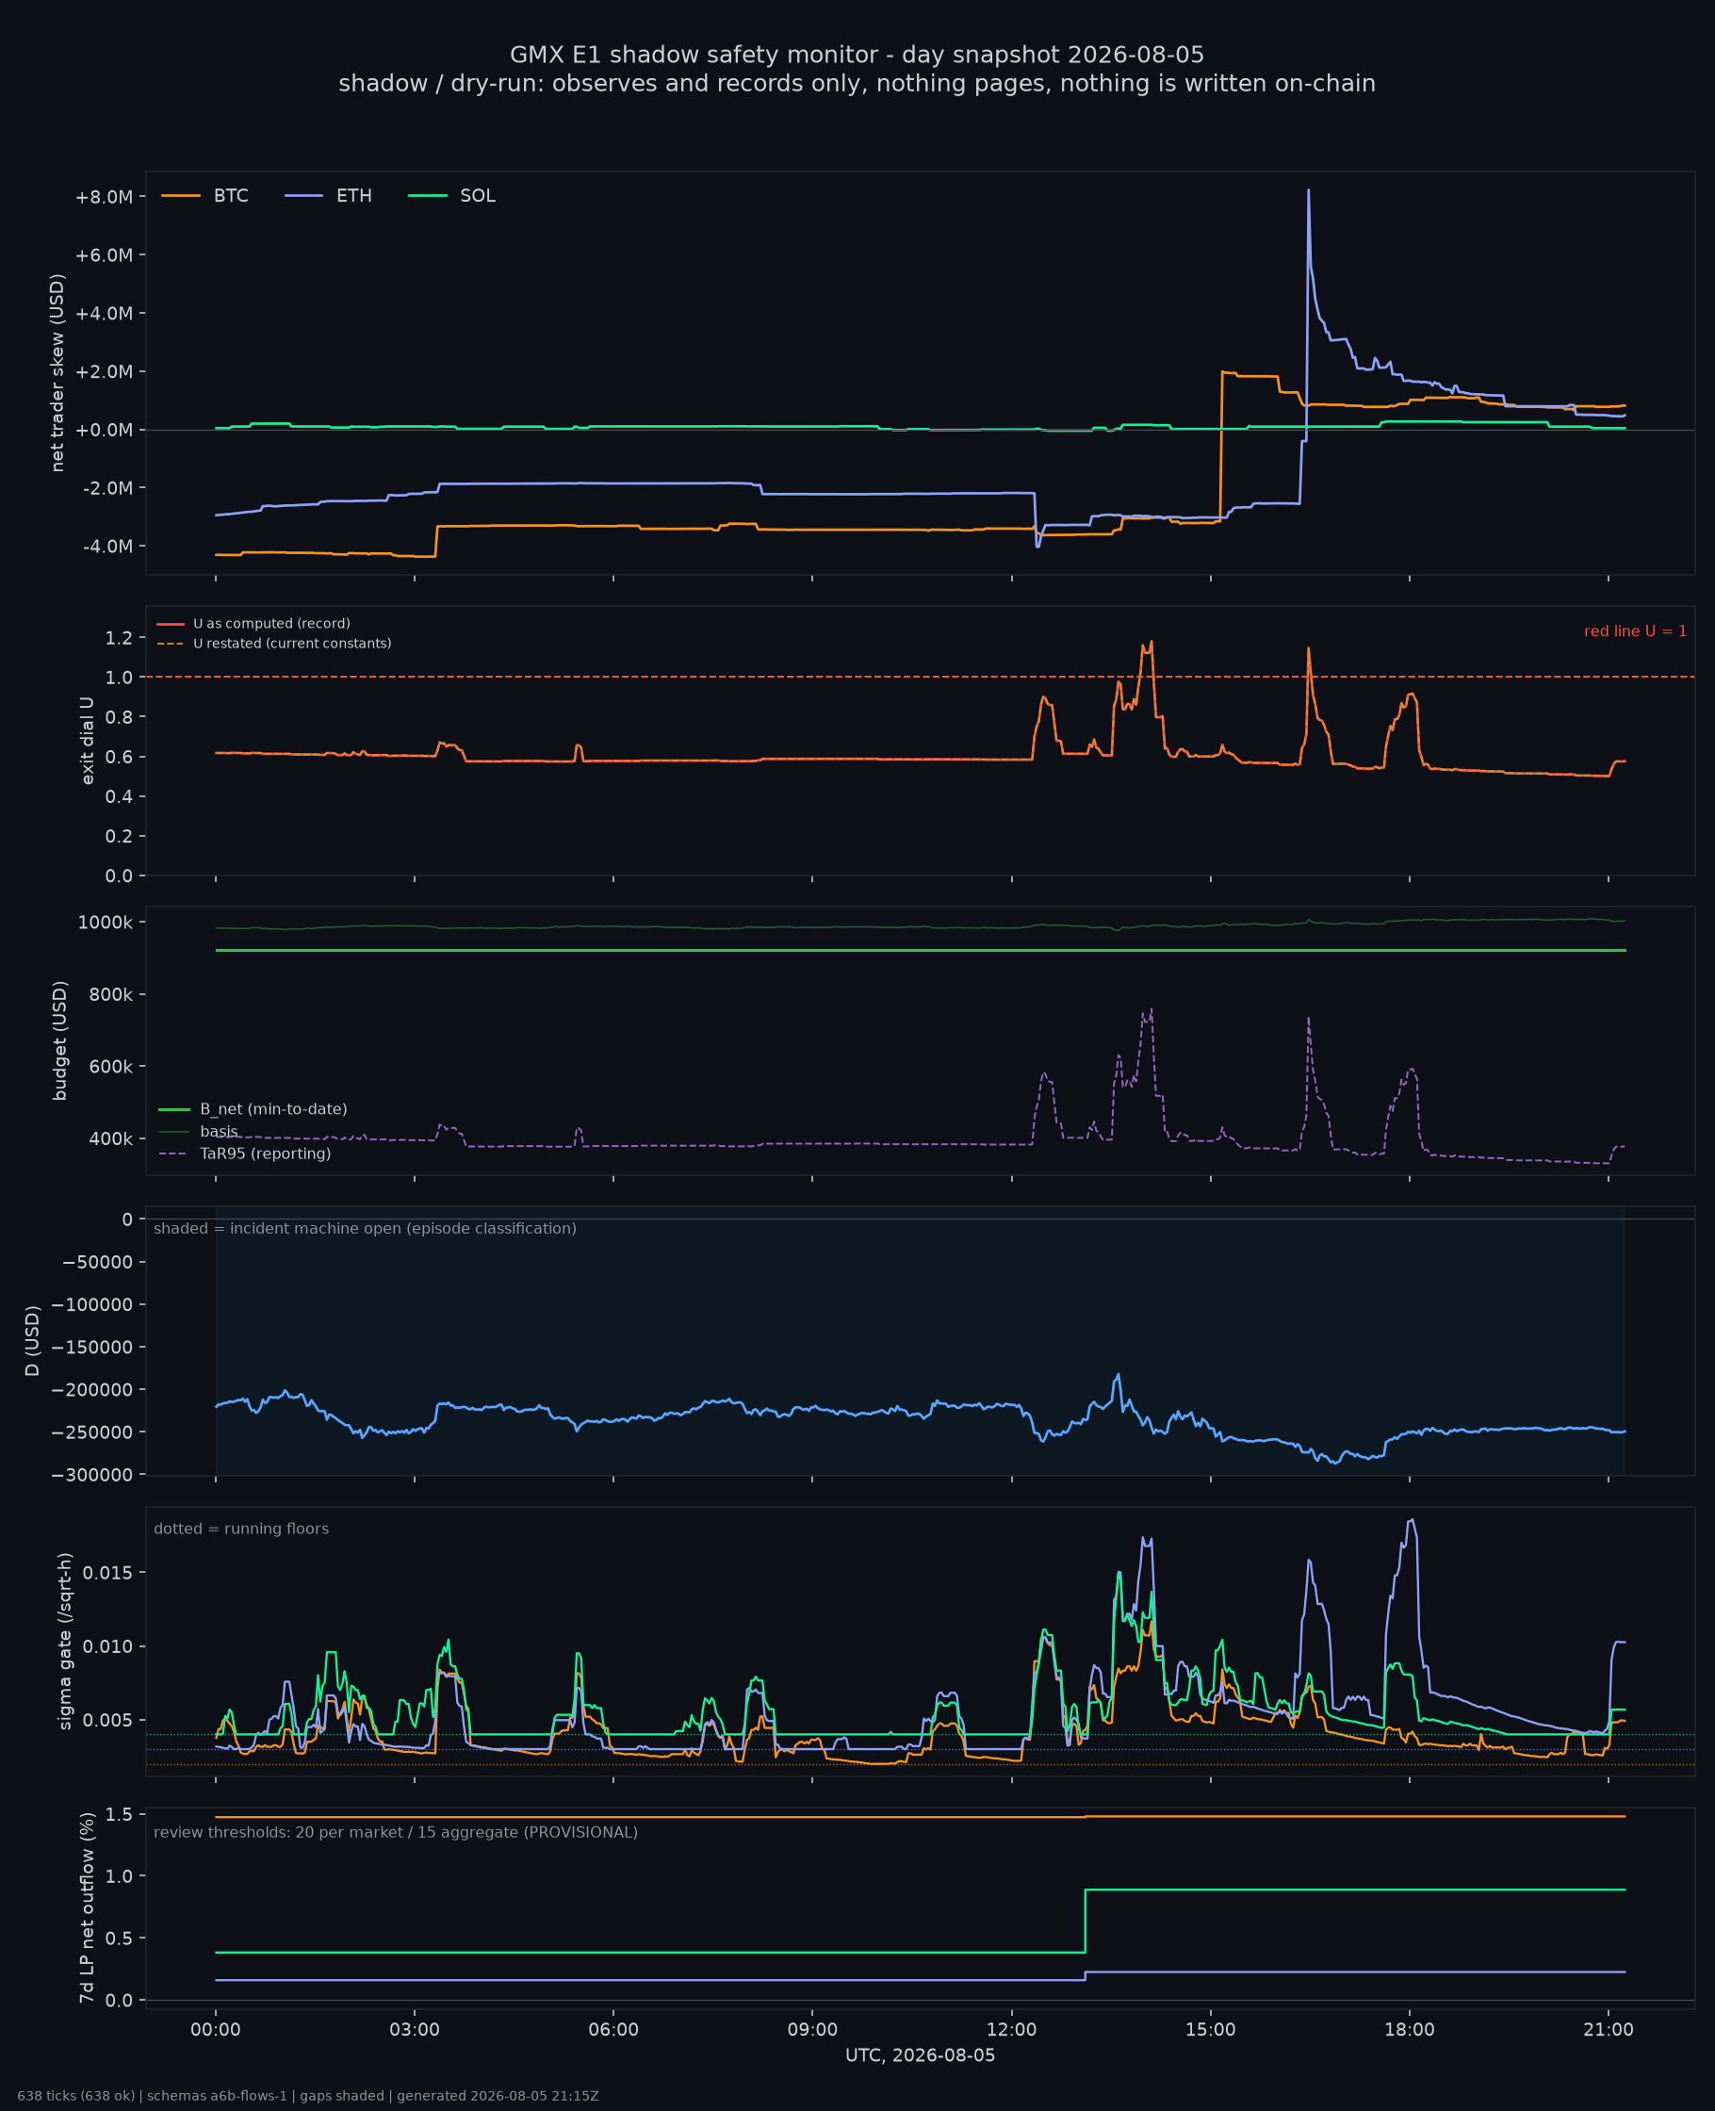Click the 'net trader skew (USD)' axis label
This screenshot has width=1715, height=2111.
58,373
